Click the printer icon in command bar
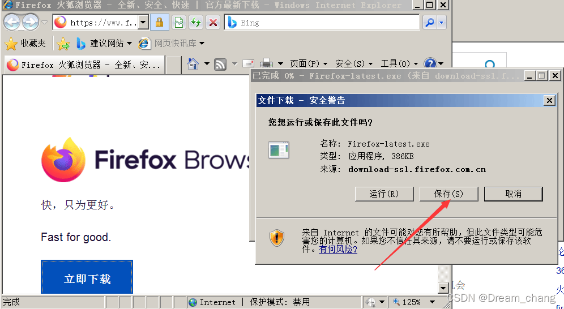This screenshot has width=564, height=309. [x=266, y=64]
